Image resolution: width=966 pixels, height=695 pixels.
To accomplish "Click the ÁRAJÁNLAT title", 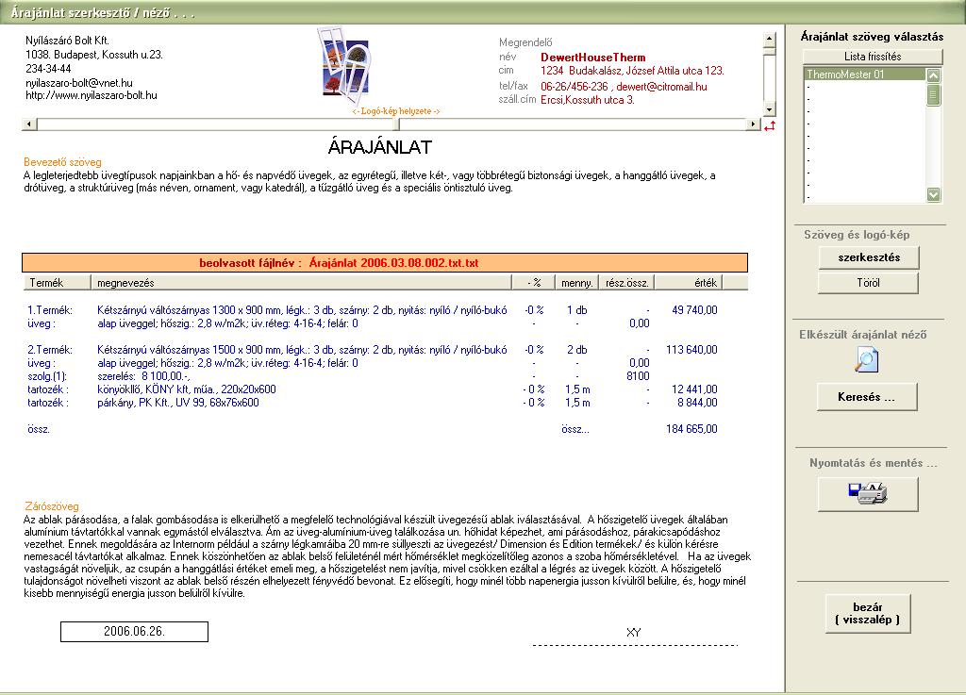I will (x=379, y=147).
